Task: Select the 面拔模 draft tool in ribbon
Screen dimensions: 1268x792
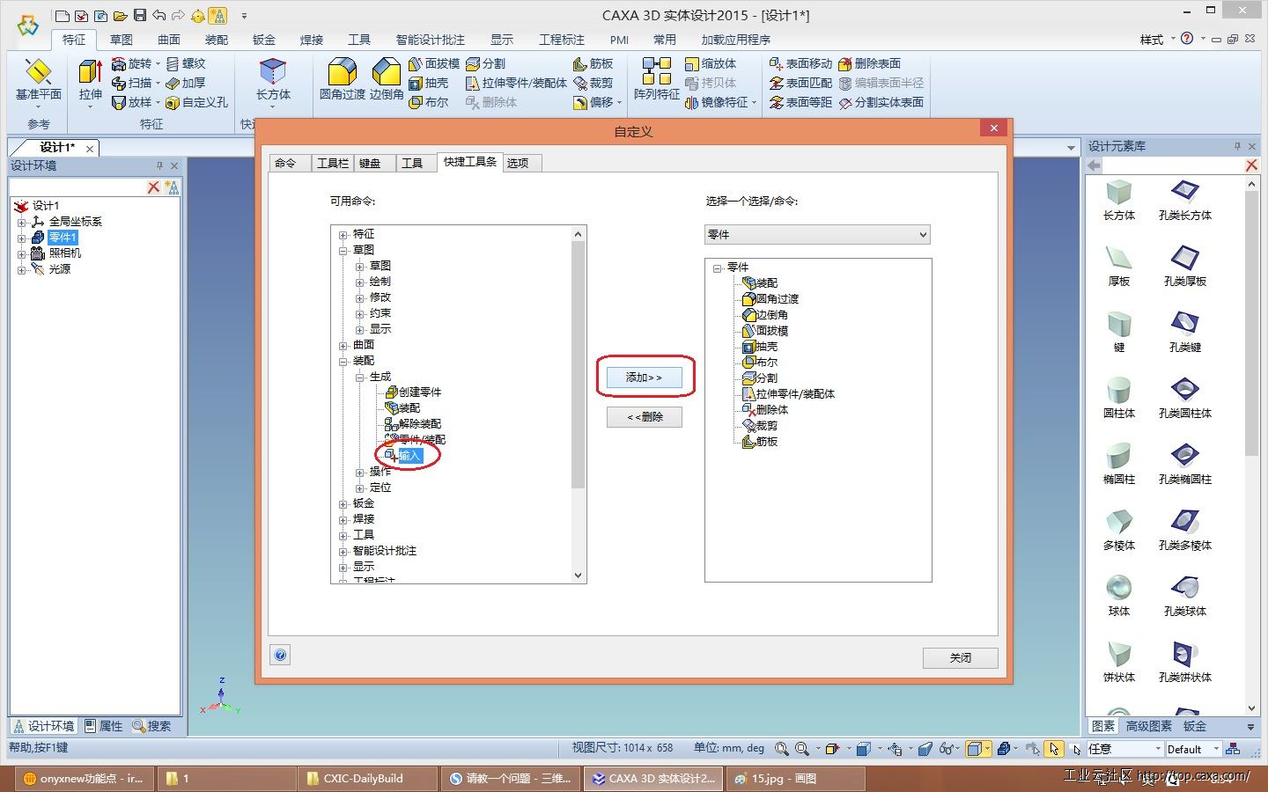Action: 434,63
